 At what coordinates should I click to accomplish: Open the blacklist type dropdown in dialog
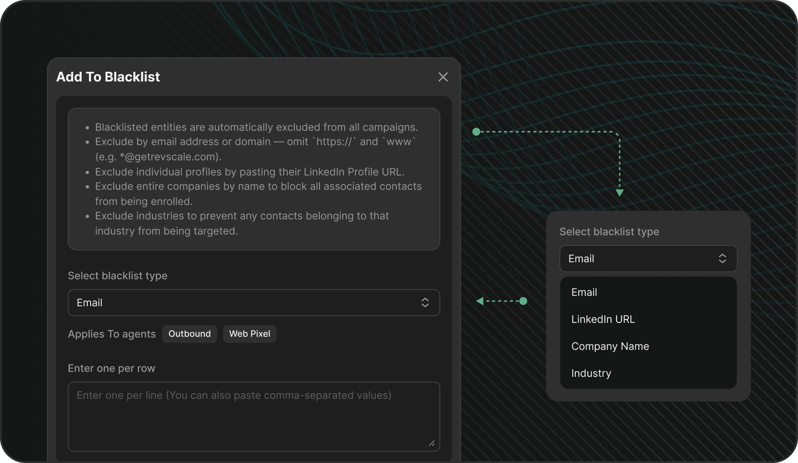[x=254, y=303]
